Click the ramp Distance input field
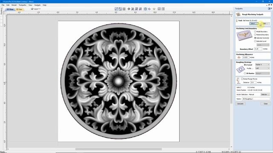This screenshot has height=153, width=273. [x=253, y=82]
